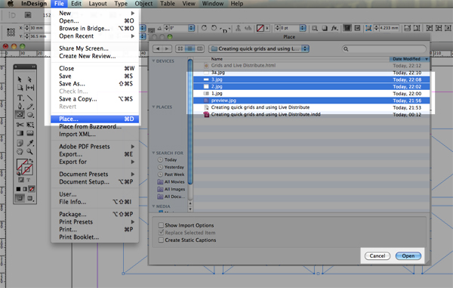Select the Line tool

pos(29,98)
